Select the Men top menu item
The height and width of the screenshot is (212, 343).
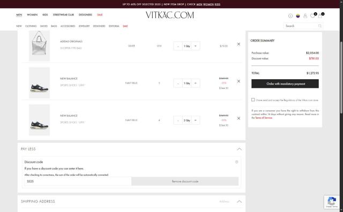point(19,14)
